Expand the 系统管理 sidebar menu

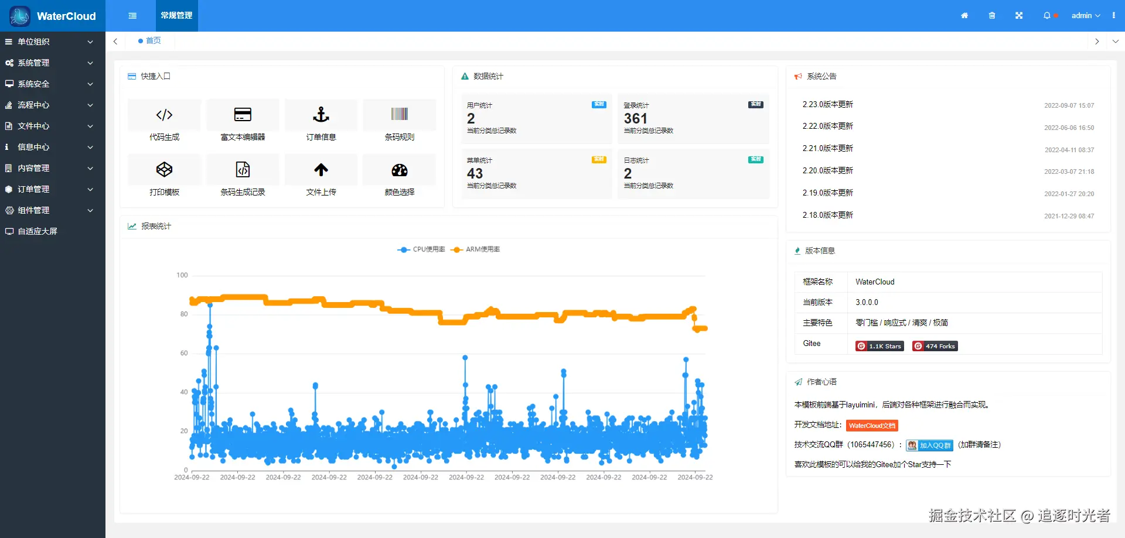click(x=53, y=63)
